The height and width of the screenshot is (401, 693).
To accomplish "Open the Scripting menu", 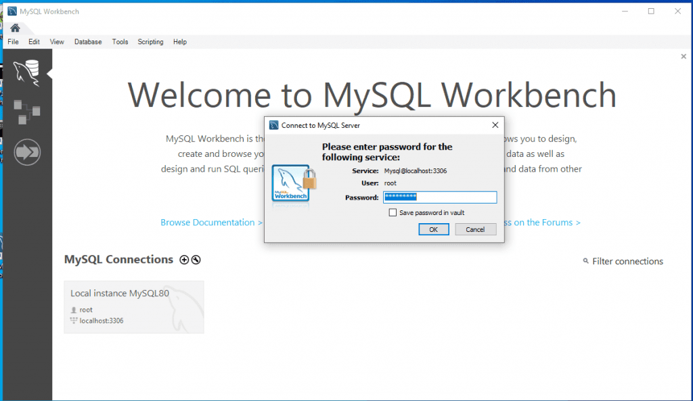I will click(150, 42).
